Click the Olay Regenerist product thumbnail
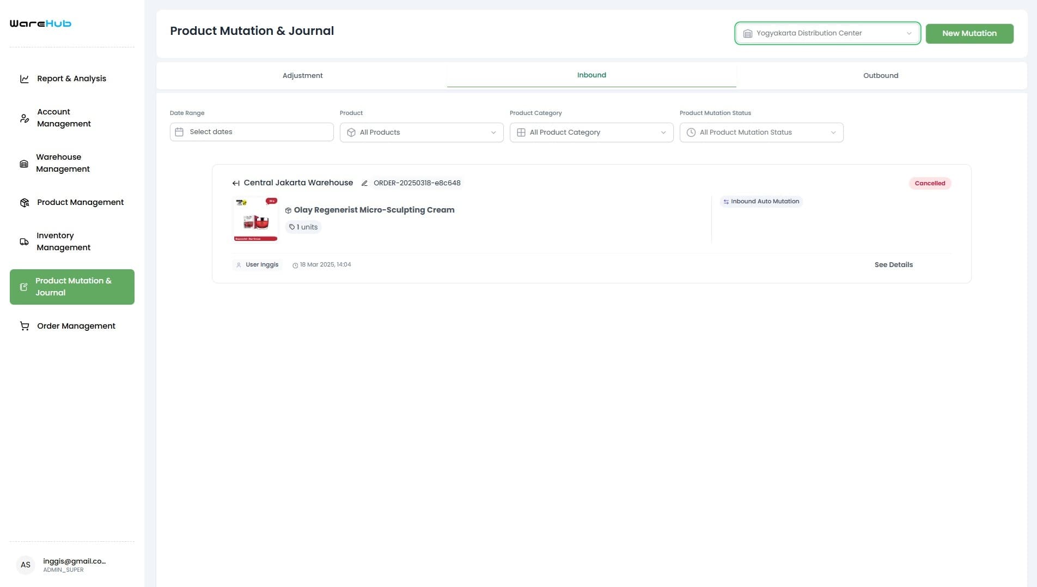The height and width of the screenshot is (587, 1037). [x=255, y=219]
